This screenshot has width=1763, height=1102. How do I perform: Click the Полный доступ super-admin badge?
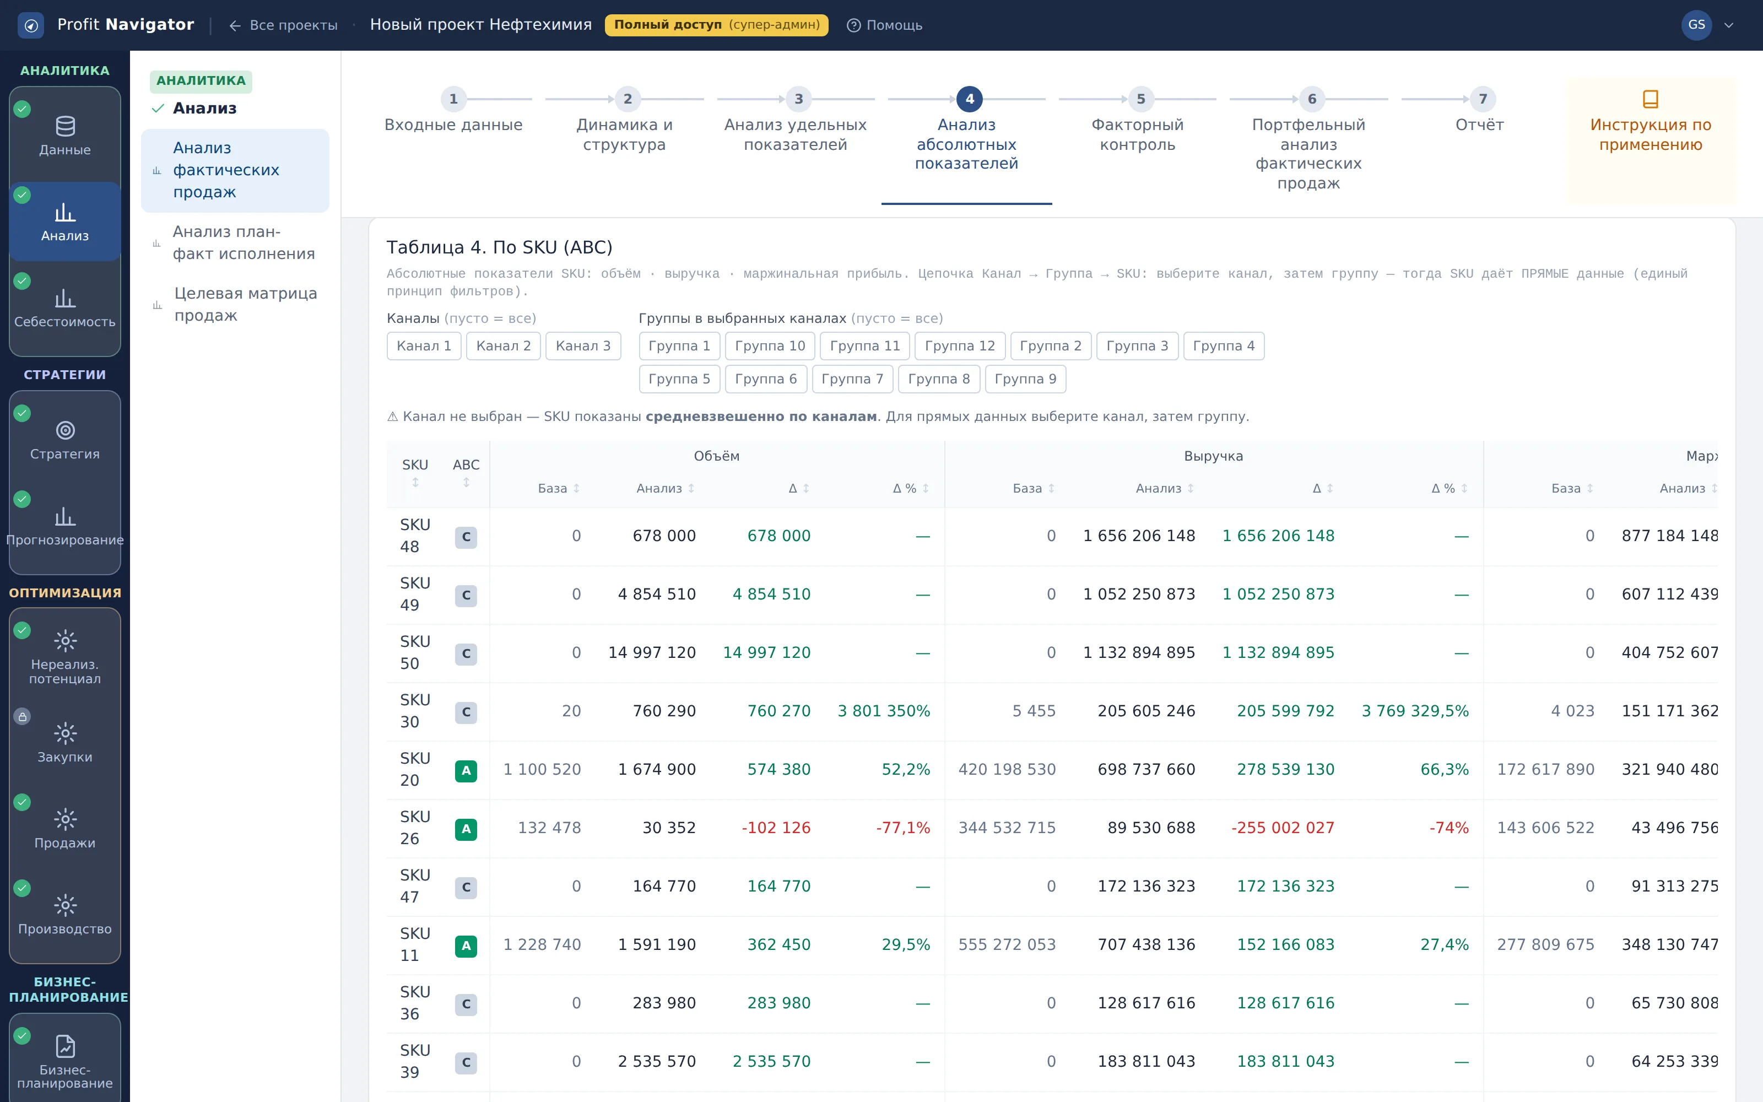pos(716,25)
